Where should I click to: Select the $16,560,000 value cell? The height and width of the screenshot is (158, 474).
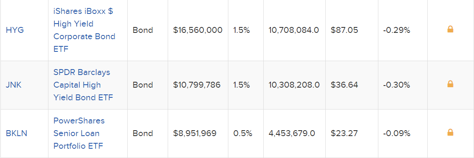pos(198,30)
